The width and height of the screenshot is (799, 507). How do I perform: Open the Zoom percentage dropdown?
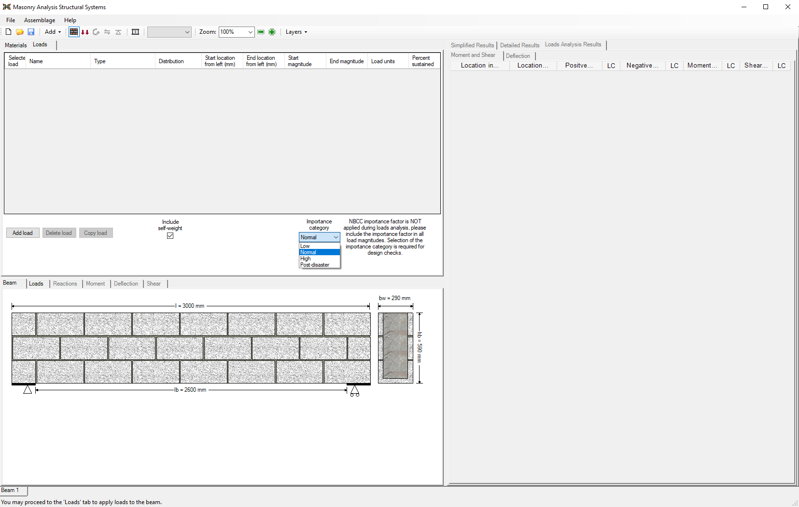pyautogui.click(x=250, y=32)
